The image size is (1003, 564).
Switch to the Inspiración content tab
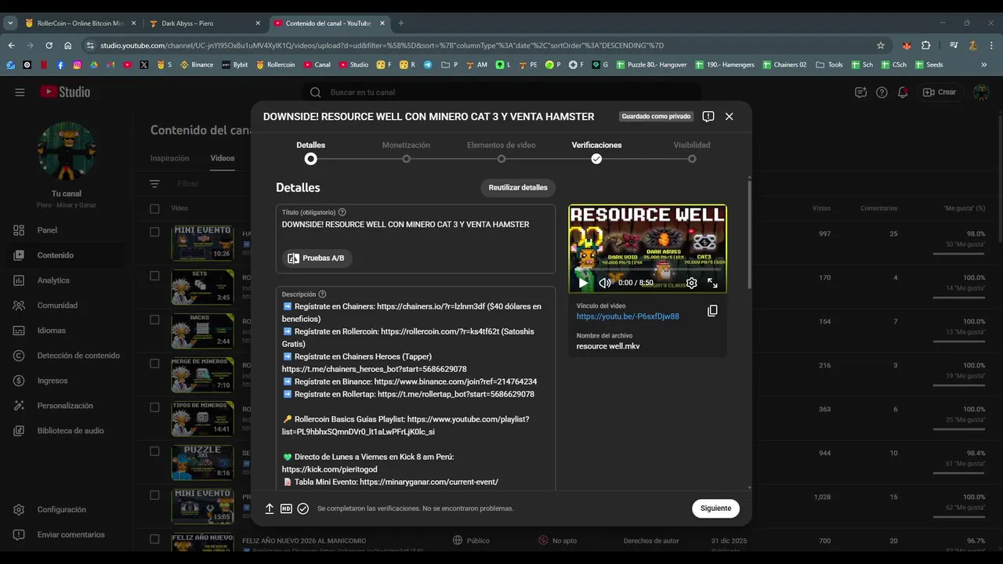point(170,158)
